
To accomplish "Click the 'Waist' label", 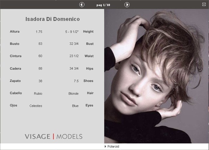I will 89,56.
